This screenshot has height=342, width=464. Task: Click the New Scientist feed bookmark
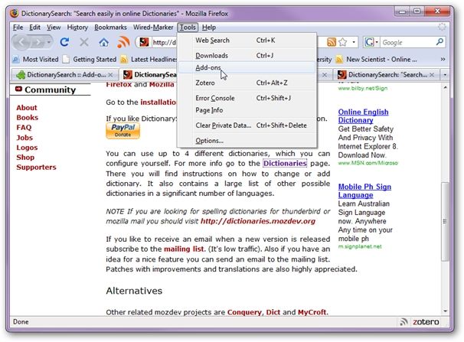[377, 60]
